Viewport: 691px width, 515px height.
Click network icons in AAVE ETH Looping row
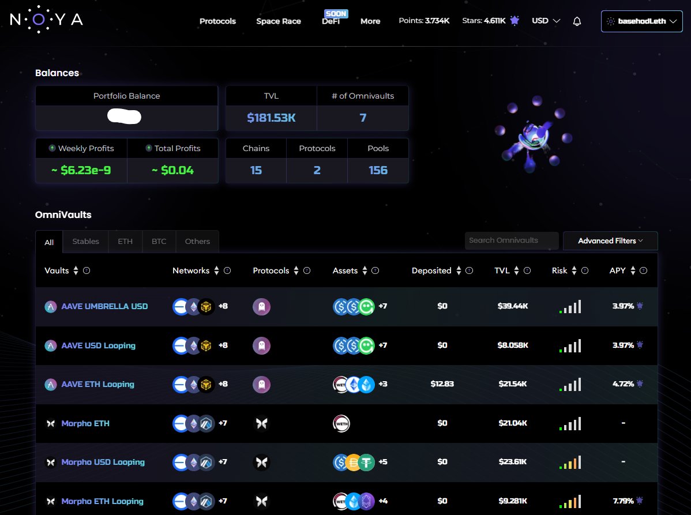click(193, 385)
